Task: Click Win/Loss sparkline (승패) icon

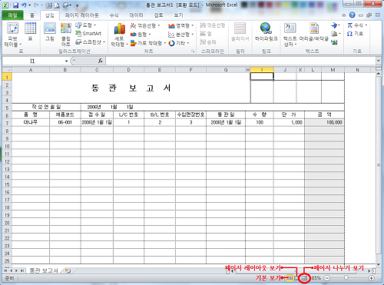Action: [x=208, y=42]
